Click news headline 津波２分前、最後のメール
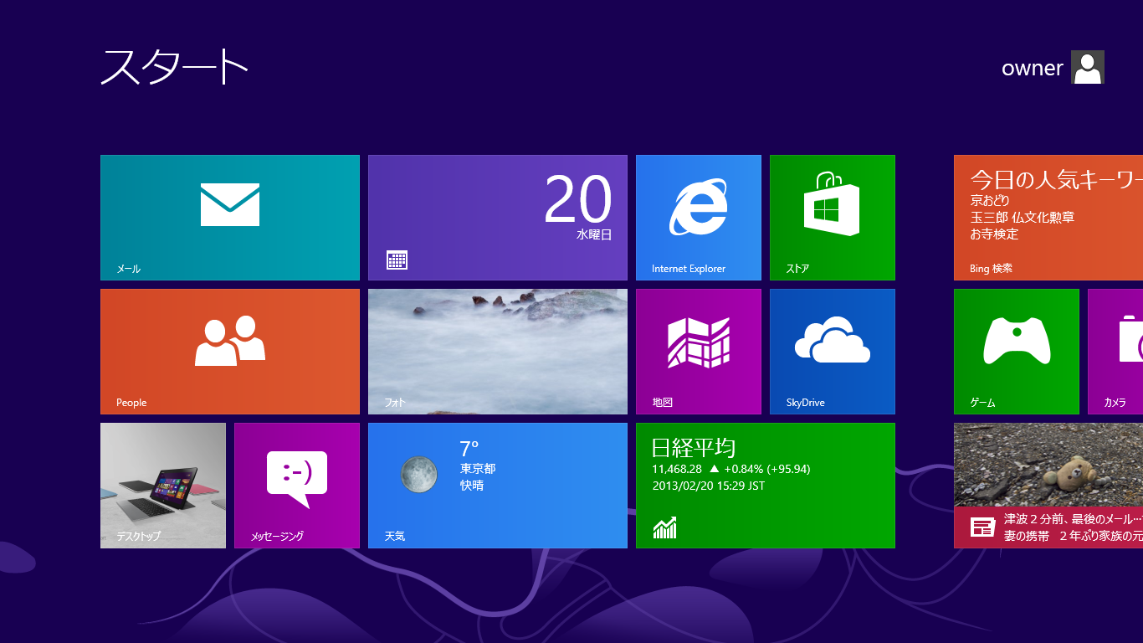Screen dimensions: 1143x643 [1074, 520]
